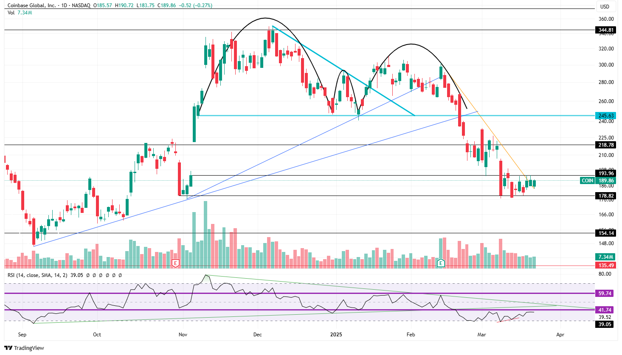Select the 344.81 horizontal line price label

606,30
